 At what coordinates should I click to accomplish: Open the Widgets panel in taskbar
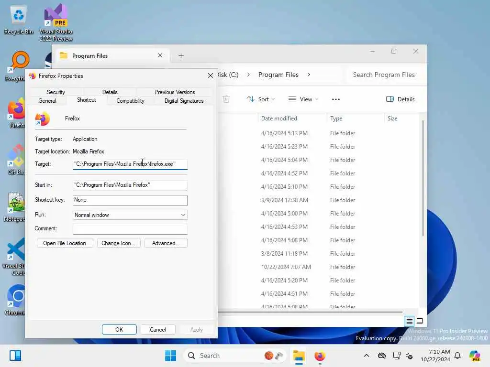15,356
